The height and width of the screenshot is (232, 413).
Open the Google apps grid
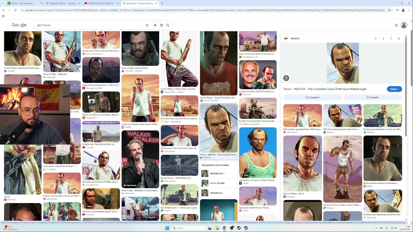click(x=396, y=25)
